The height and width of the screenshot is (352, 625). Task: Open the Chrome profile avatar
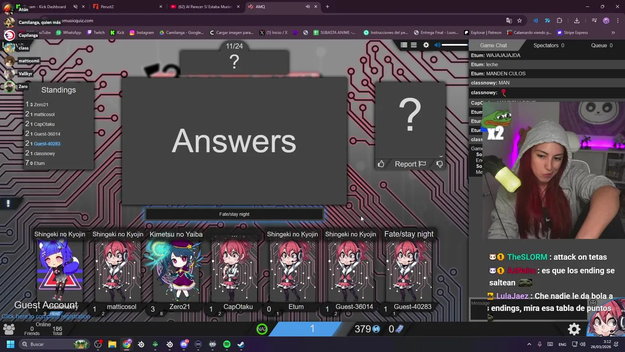point(606,21)
